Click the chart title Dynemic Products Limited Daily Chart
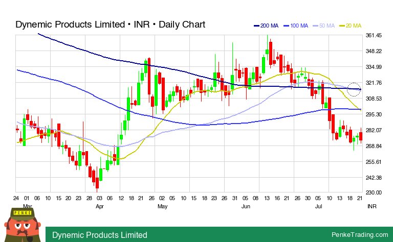Viewport: 393px width, 242px height. (x=111, y=25)
